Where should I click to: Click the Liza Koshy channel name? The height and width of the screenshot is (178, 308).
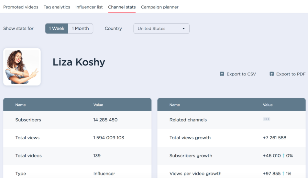point(79,62)
